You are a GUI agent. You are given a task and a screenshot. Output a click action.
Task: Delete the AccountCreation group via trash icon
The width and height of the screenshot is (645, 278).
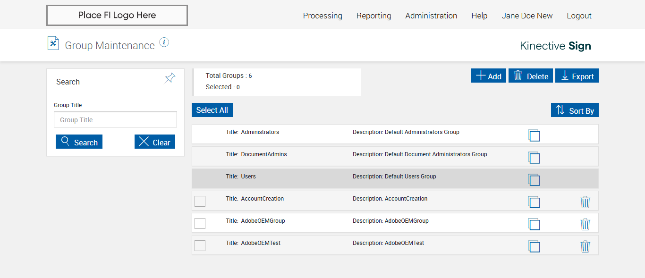tap(585, 202)
